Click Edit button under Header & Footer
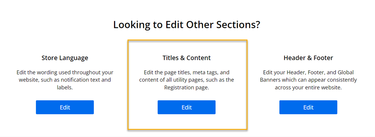375x137 pixels. coord(308,107)
